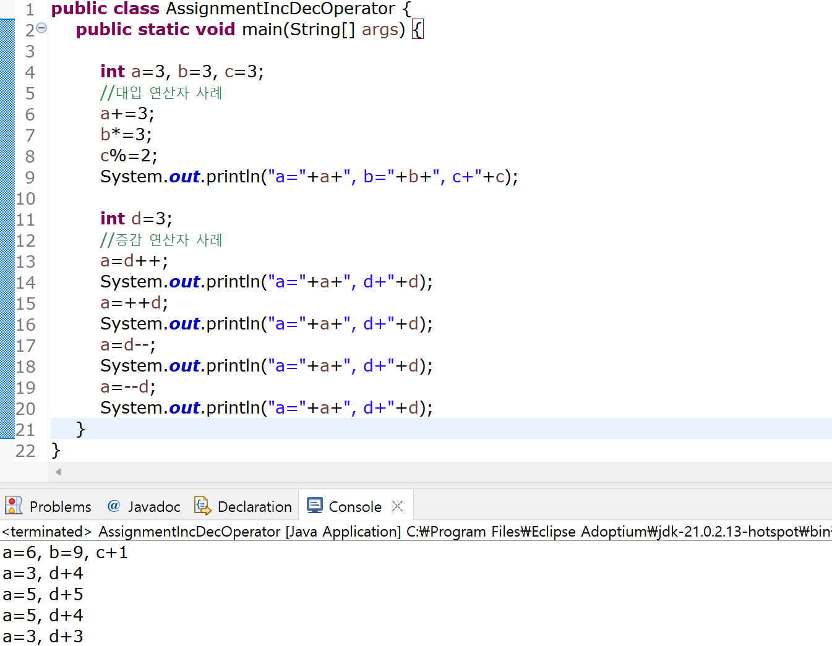Click the declaration 'int d=3;'
The height and width of the screenshot is (646, 832).
point(136,219)
